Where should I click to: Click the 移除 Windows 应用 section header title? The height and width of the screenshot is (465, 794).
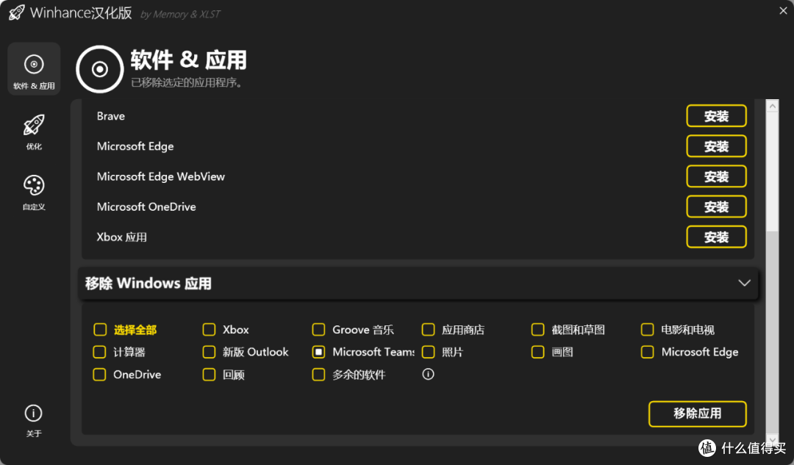pos(149,284)
